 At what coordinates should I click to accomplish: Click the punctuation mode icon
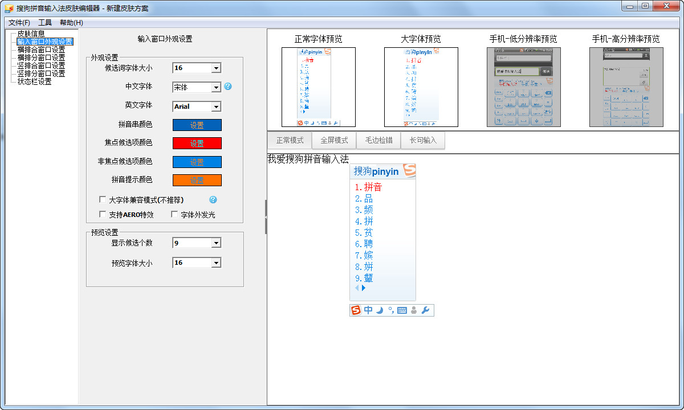click(390, 310)
